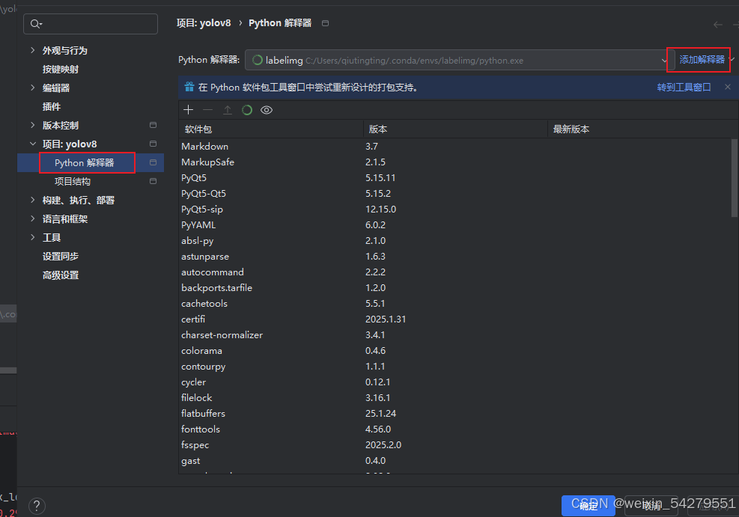Select the PyQt5 package row
739x517 pixels.
[454, 178]
